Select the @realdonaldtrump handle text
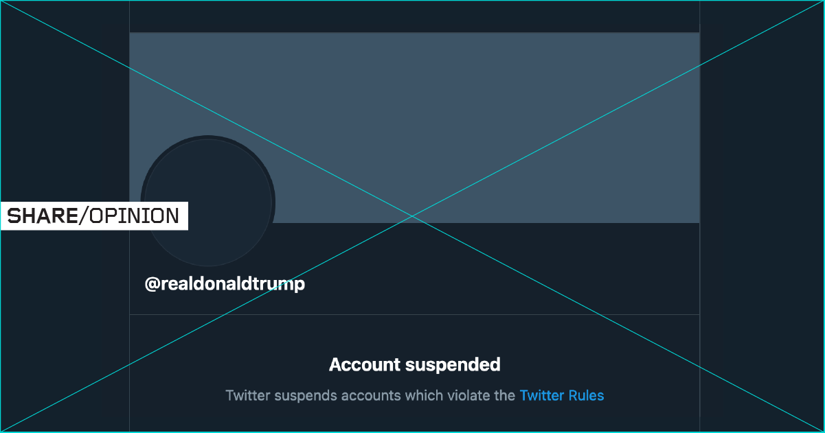Screen dimensions: 825x433 point(225,284)
